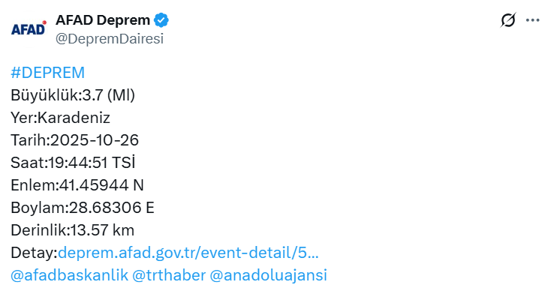Click the AFAD profile avatar logo
Screen dimensions: 554x300
(x=29, y=28)
